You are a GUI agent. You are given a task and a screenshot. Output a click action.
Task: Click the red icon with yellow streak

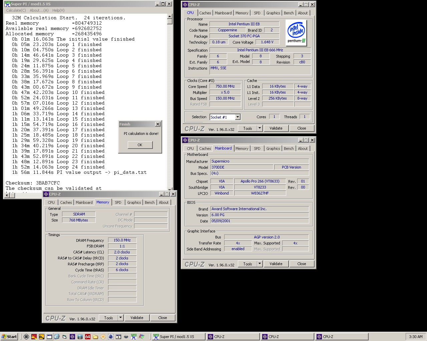[34, 337]
